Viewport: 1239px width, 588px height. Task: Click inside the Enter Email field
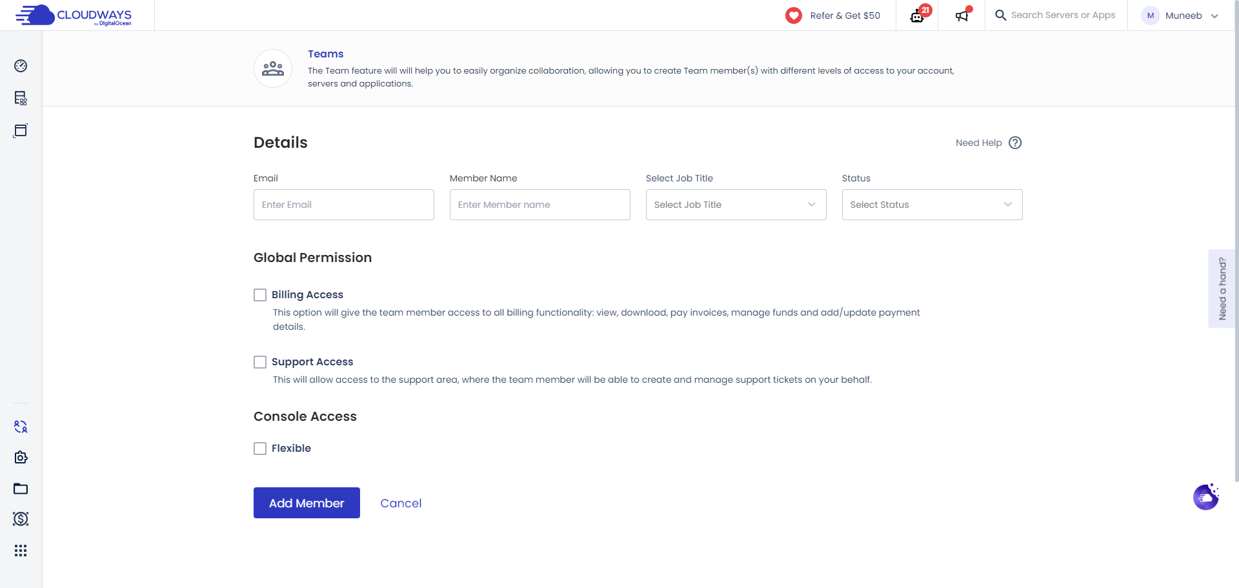point(343,204)
